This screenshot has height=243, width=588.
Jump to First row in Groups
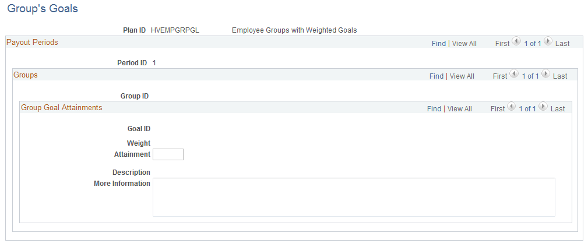click(x=500, y=76)
